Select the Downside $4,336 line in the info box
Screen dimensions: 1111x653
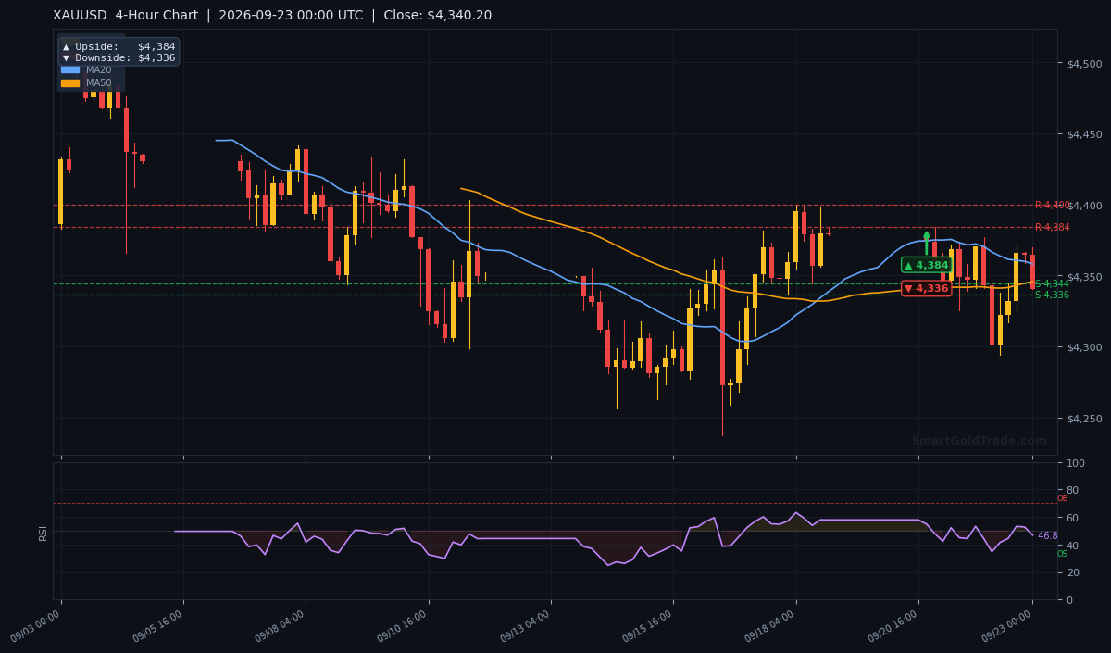(119, 57)
